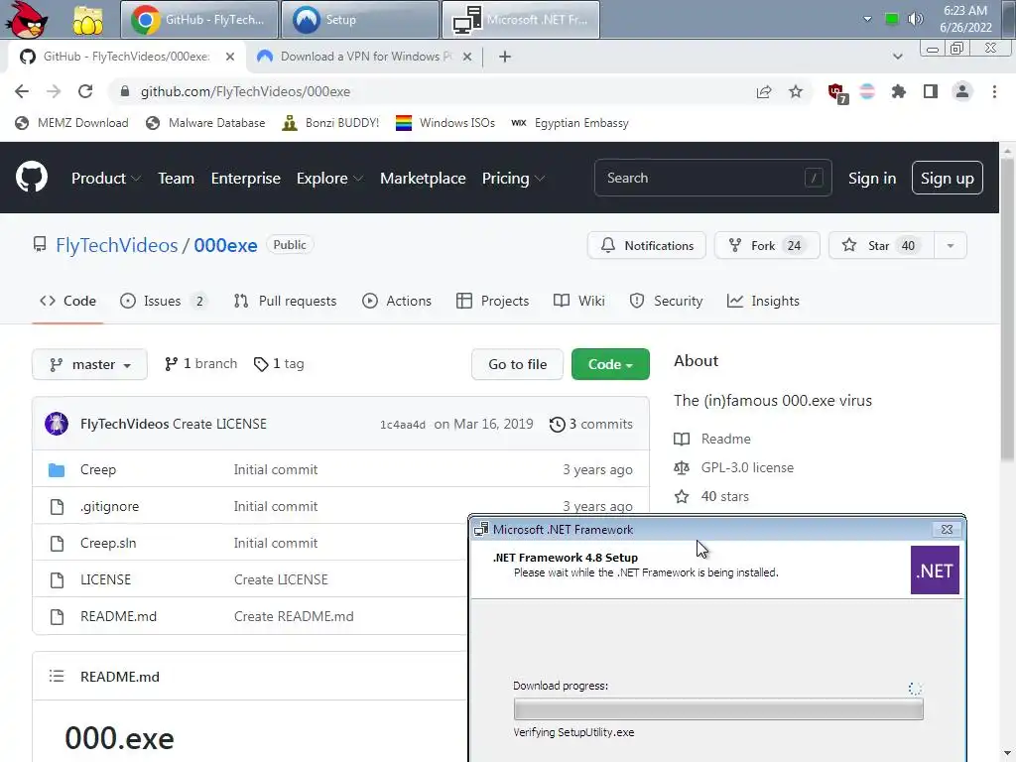
Task: Open Bonzi BUDDY! bookmark
Action: tap(330, 122)
